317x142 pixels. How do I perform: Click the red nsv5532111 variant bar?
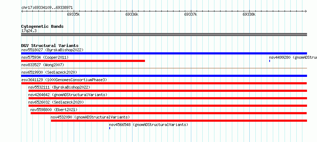coord(168,91)
